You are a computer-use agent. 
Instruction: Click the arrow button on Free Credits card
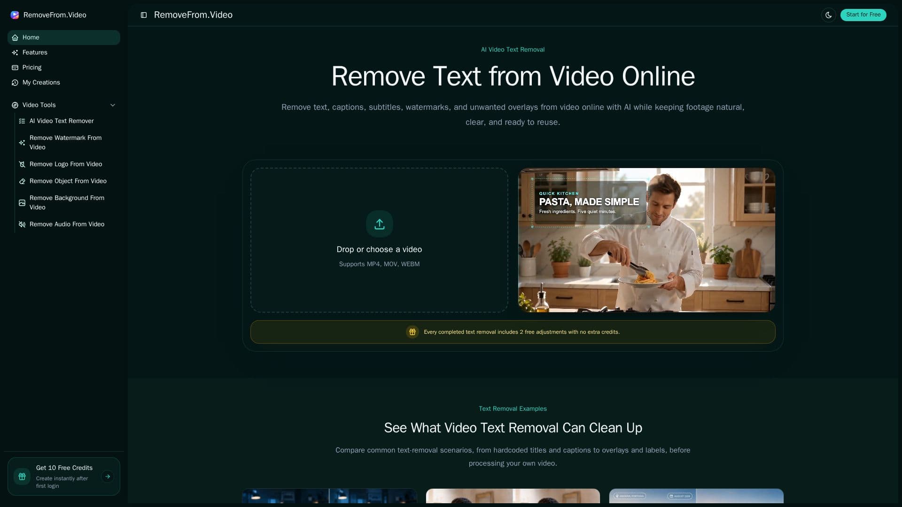[x=108, y=476]
